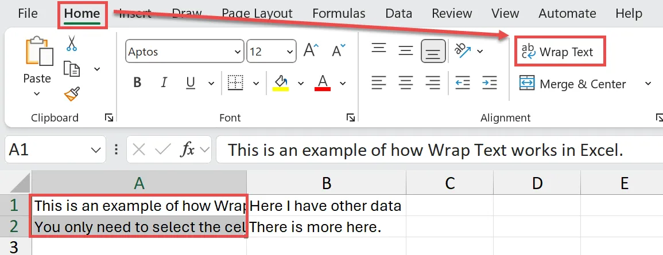Click the Wrap Text button
Viewport: 663px width, 255px height.
point(559,52)
